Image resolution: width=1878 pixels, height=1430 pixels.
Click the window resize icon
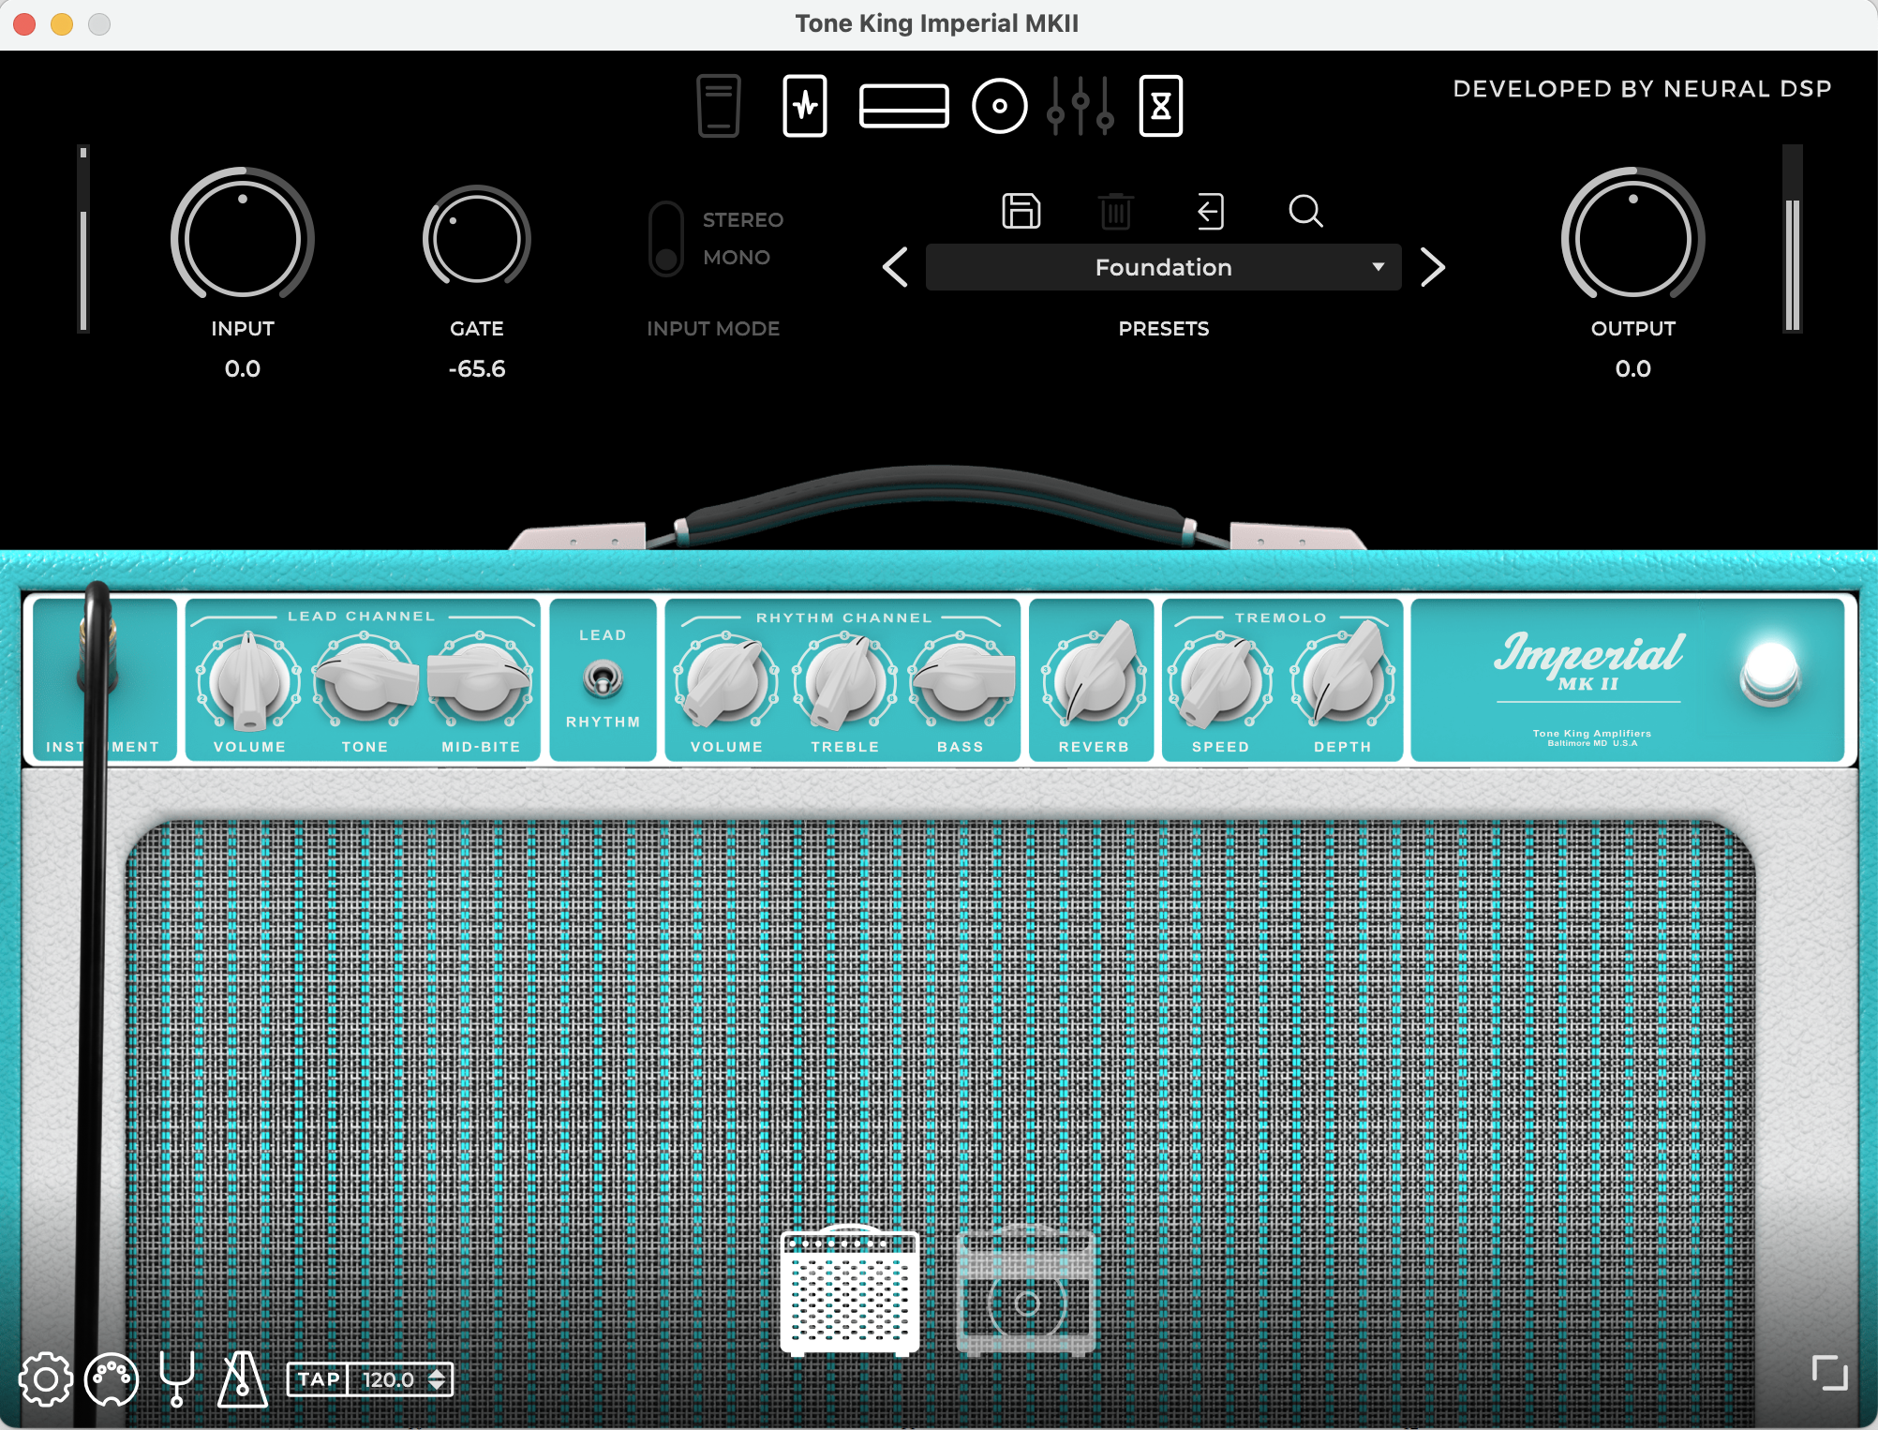[x=1829, y=1373]
